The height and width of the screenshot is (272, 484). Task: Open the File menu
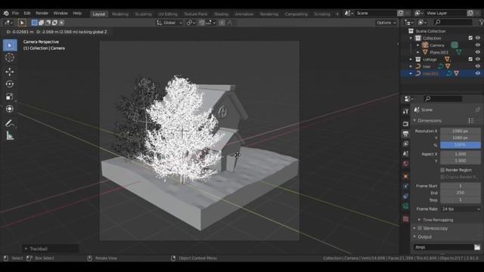click(x=15, y=14)
